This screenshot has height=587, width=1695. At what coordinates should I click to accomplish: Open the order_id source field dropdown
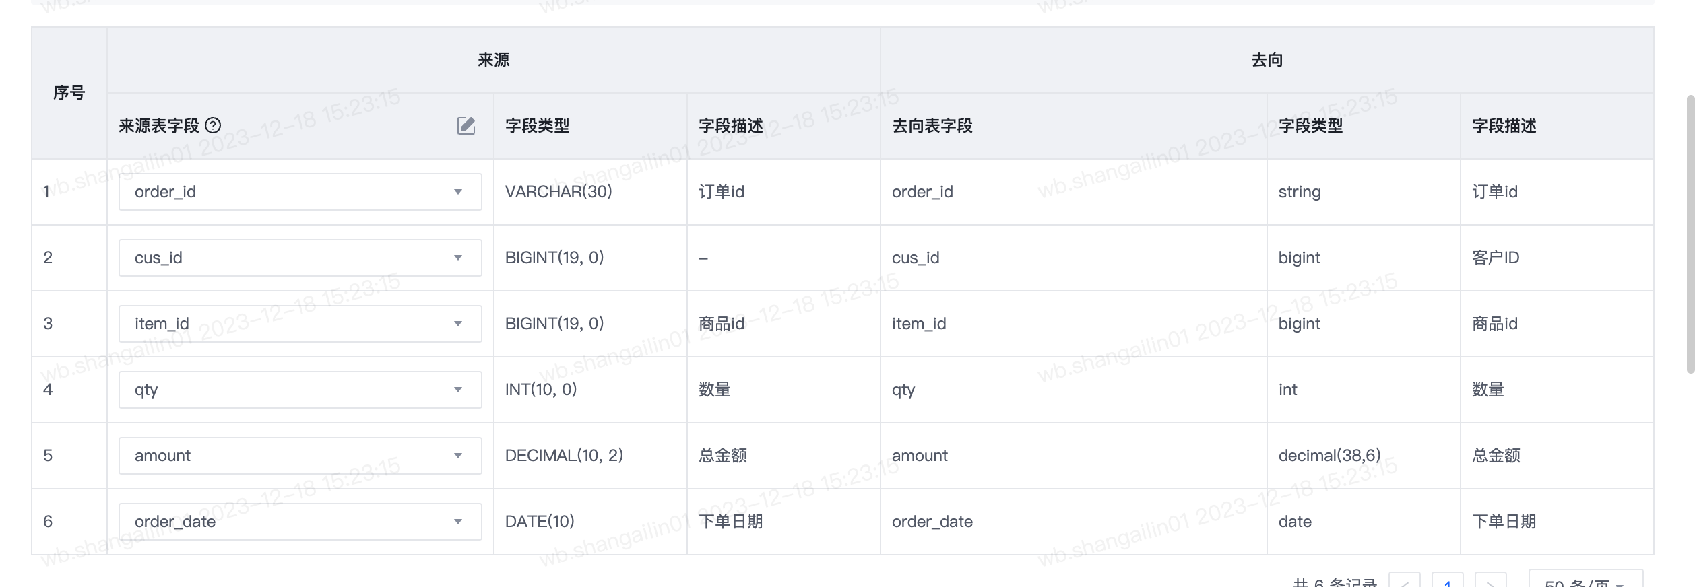click(300, 192)
